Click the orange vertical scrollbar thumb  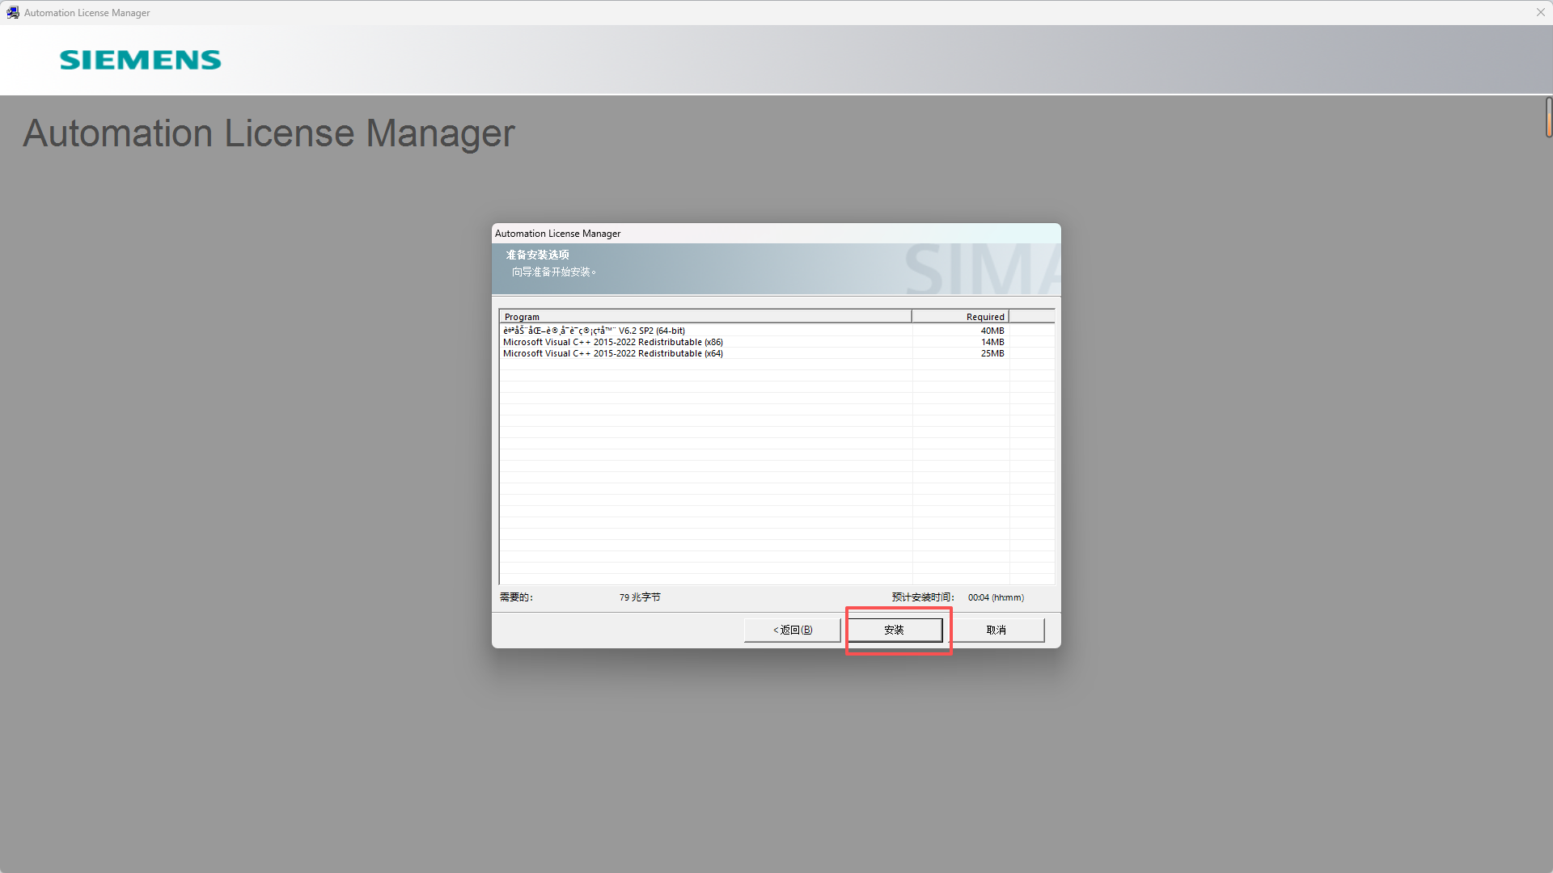click(x=1548, y=118)
